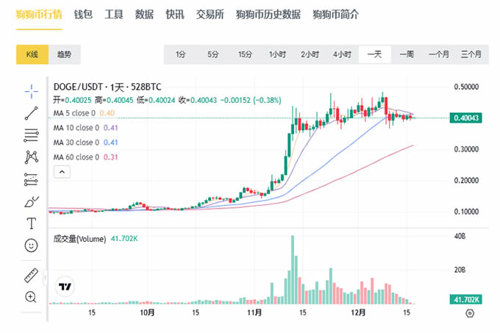Click the TradingView logo
This screenshot has height=333, width=500.
coord(65,287)
